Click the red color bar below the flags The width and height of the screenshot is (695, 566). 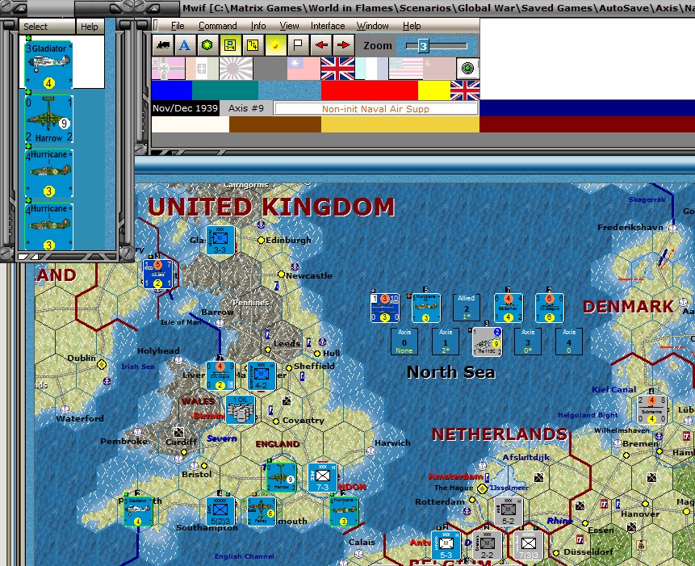(x=369, y=90)
